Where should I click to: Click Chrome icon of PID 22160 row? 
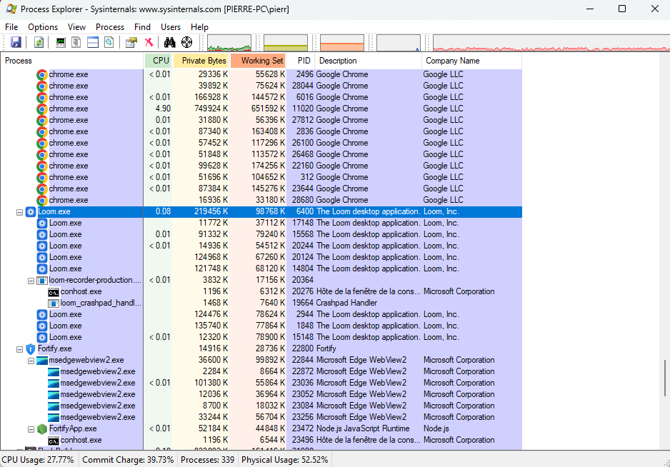point(42,166)
